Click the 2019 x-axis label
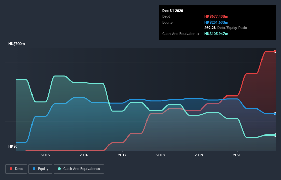This screenshot has width=281, height=180. point(199,155)
